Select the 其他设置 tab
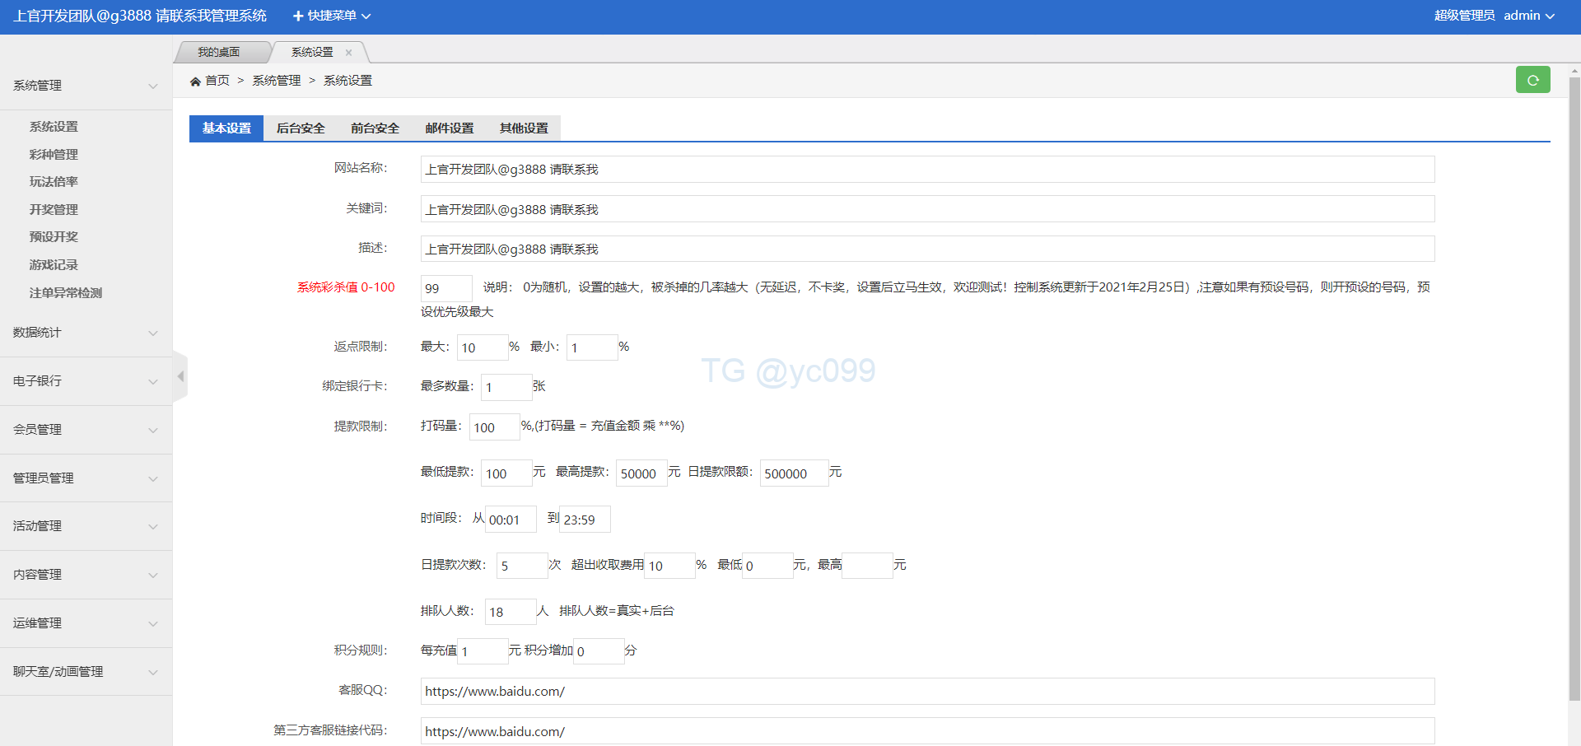The height and width of the screenshot is (746, 1581). pyautogui.click(x=524, y=128)
